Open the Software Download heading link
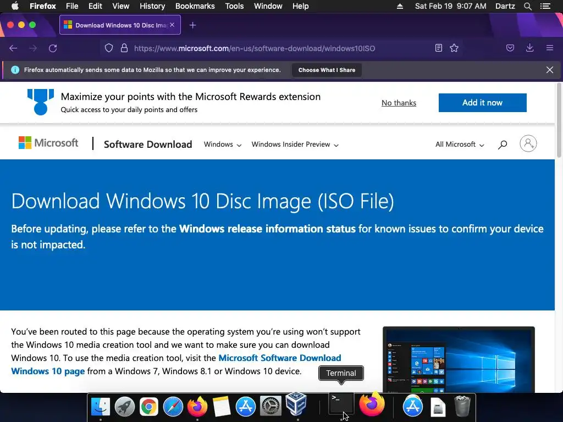The image size is (563, 422). (x=148, y=145)
